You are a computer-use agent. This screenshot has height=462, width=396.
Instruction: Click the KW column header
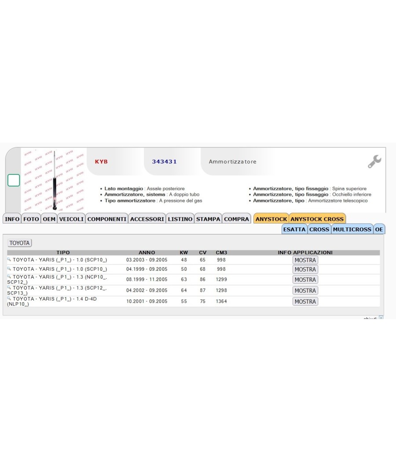coord(184,253)
